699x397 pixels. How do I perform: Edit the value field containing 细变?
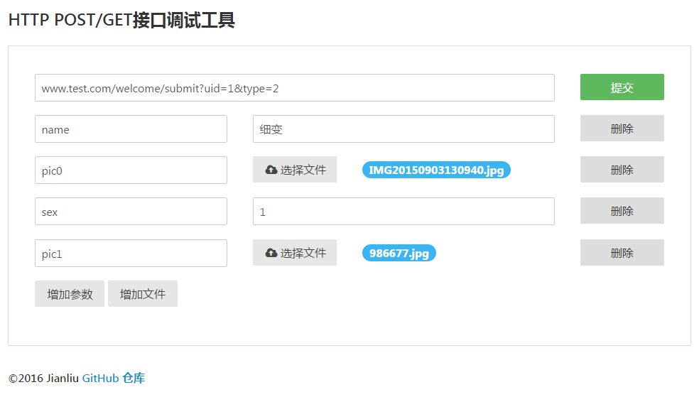(x=403, y=129)
